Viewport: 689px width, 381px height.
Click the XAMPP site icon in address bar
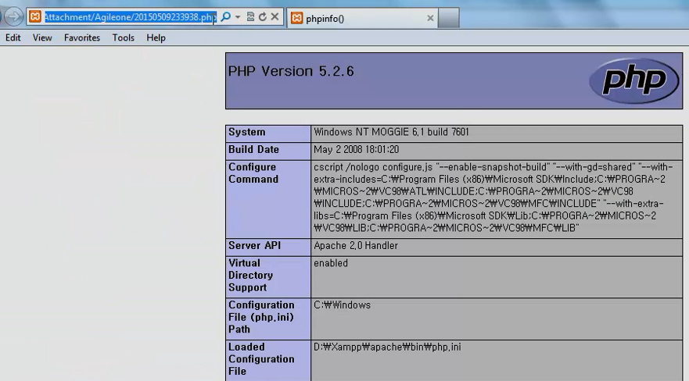coord(34,17)
